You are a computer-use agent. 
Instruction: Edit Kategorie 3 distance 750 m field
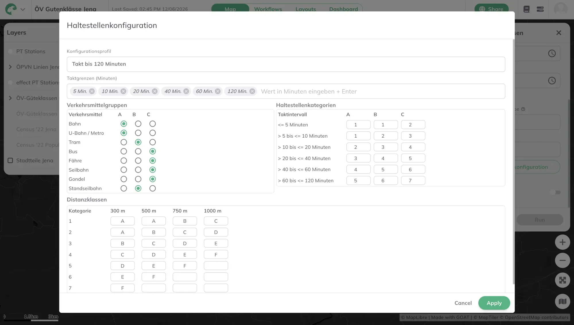pyautogui.click(x=185, y=243)
